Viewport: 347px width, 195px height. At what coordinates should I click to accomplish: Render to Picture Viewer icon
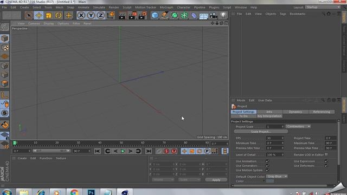(x=132, y=16)
